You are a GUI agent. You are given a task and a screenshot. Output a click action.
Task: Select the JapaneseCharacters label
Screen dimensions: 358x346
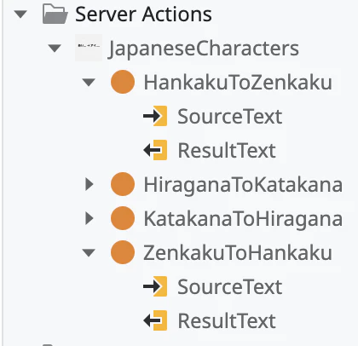(x=204, y=49)
